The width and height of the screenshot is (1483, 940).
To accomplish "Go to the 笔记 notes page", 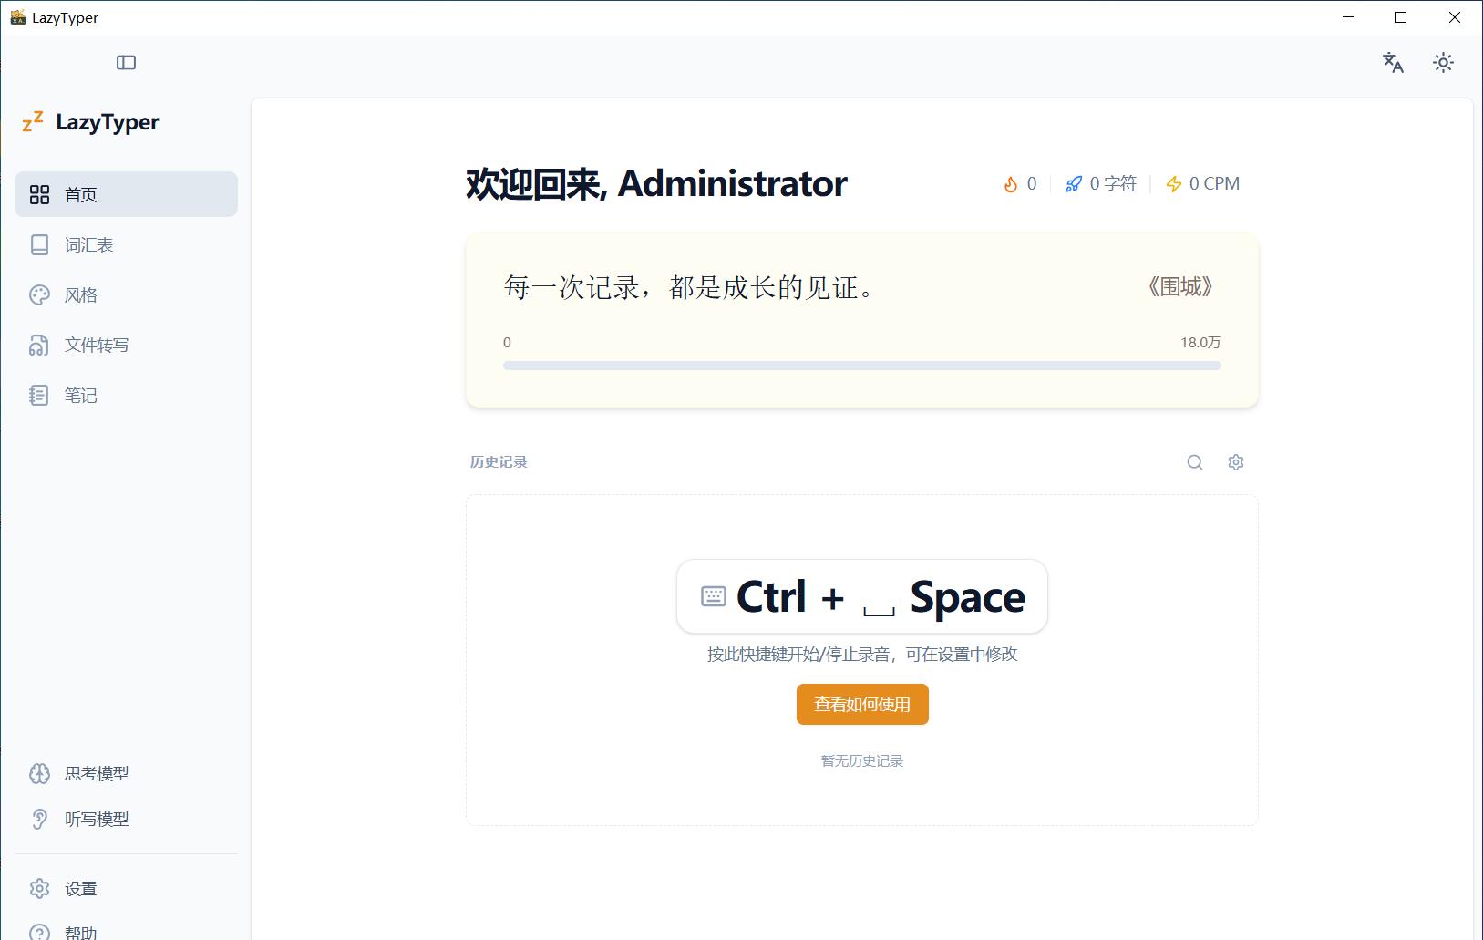I will point(126,395).
